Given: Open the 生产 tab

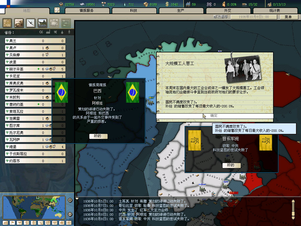Looking at the screenshot, I should click(x=181, y=11).
